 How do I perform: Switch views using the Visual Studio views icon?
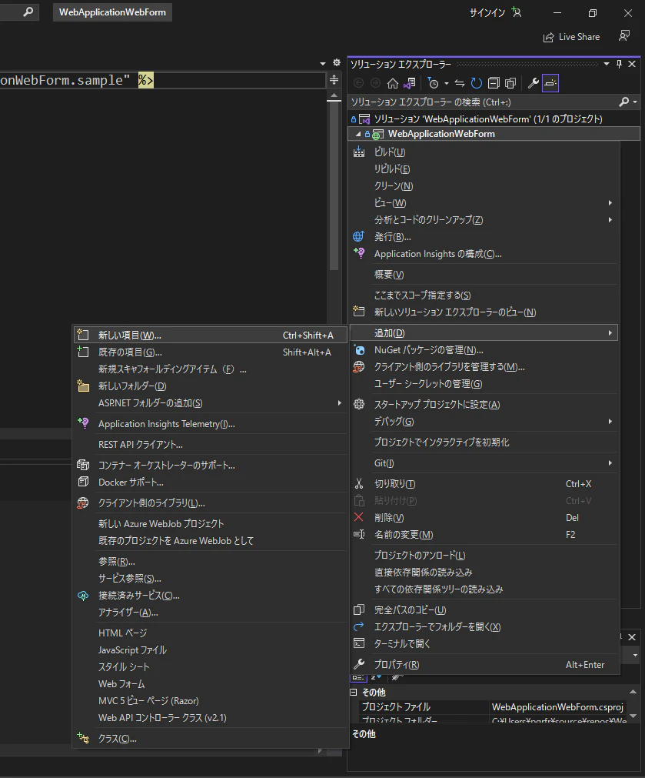pyautogui.click(x=410, y=83)
